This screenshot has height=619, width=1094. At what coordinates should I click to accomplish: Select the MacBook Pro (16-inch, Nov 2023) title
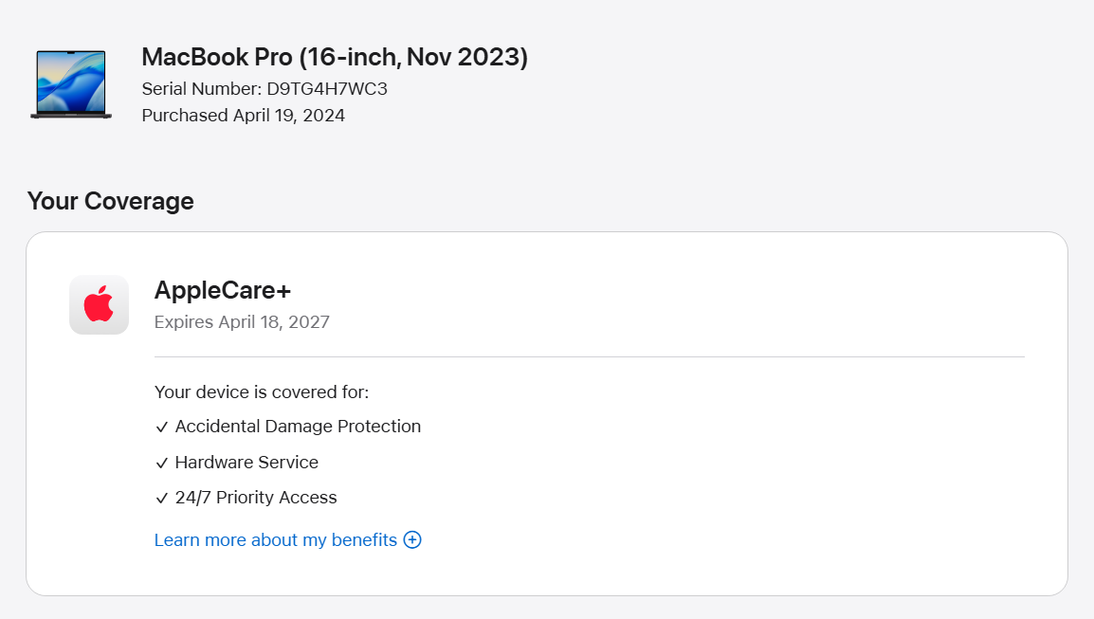coord(335,57)
